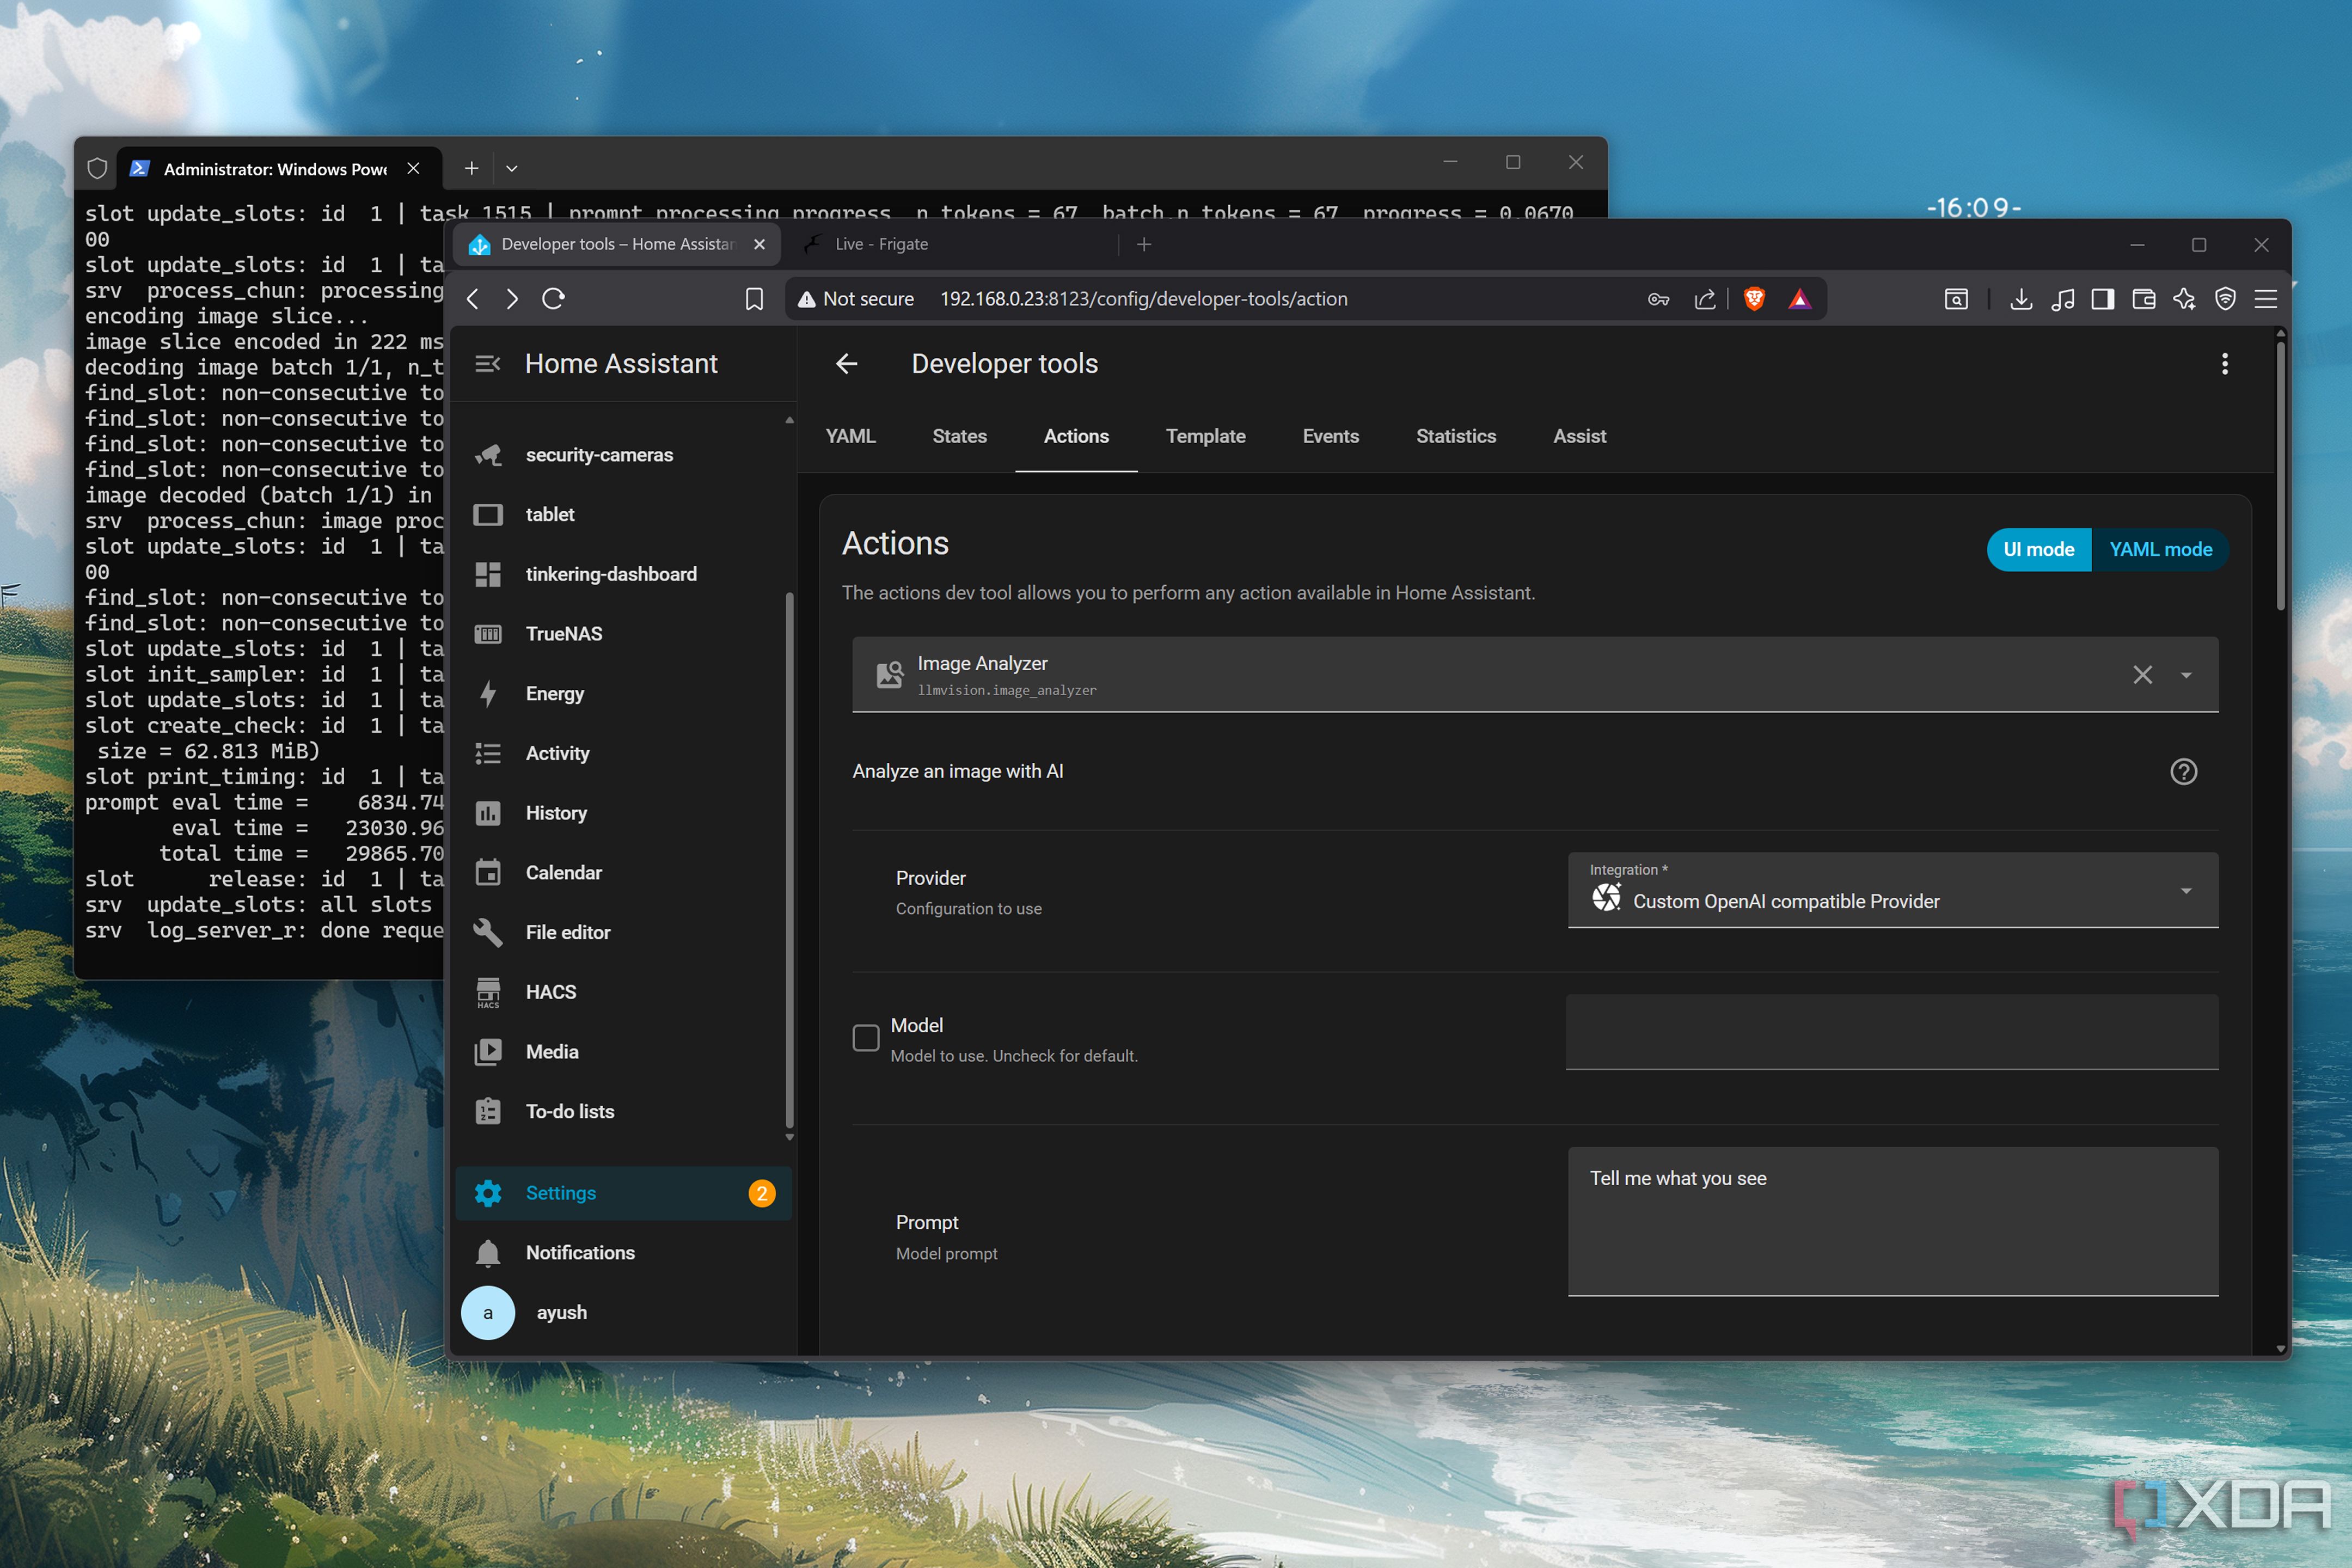
Task: Focus the Prompt text area
Action: point(1893,1222)
